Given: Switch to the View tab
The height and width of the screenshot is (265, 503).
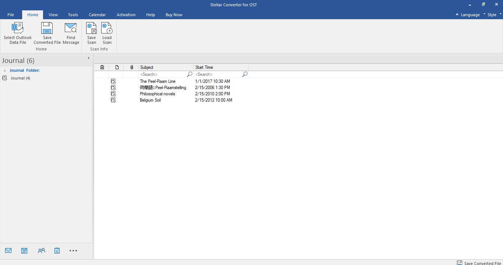Looking at the screenshot, I should [x=53, y=15].
